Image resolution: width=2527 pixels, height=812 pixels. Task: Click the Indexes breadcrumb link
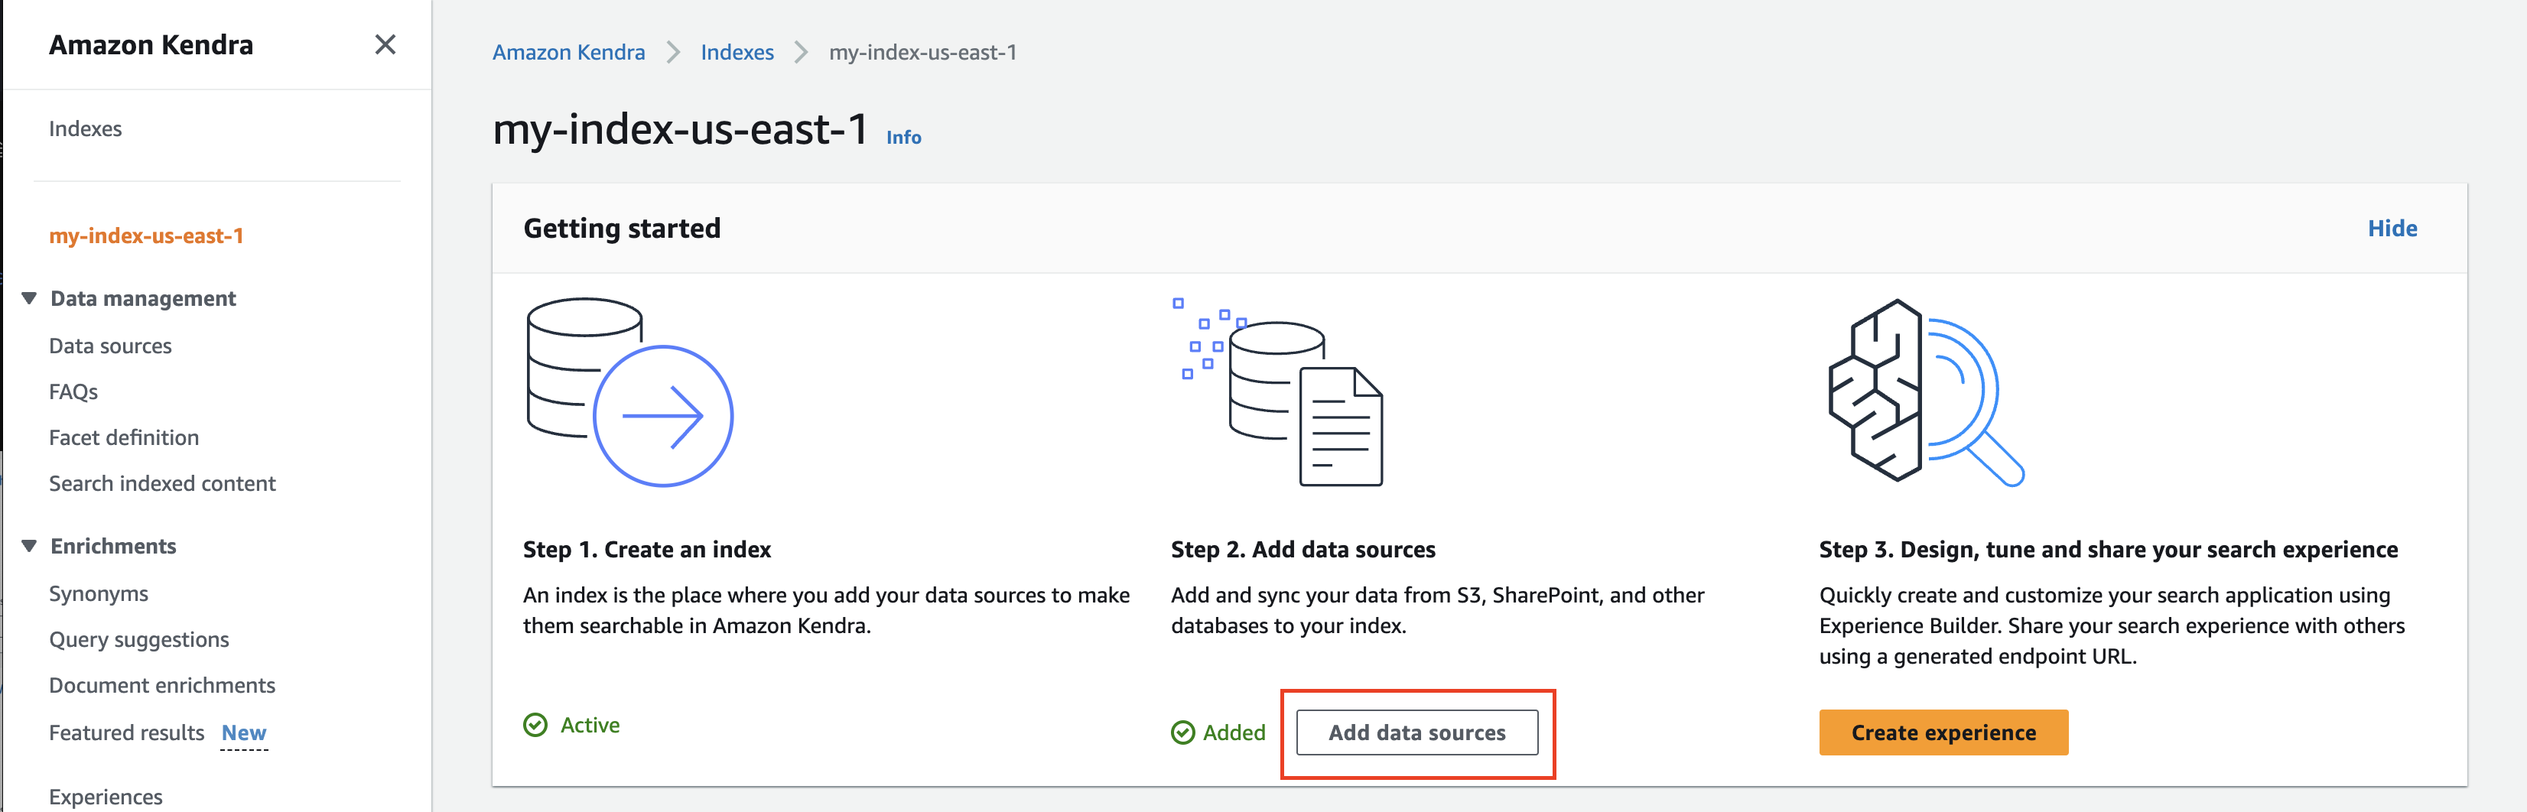coord(737,52)
